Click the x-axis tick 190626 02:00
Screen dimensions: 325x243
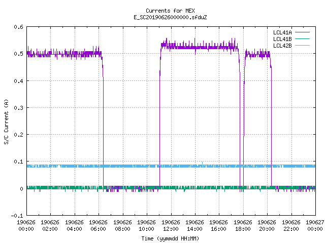point(50,226)
